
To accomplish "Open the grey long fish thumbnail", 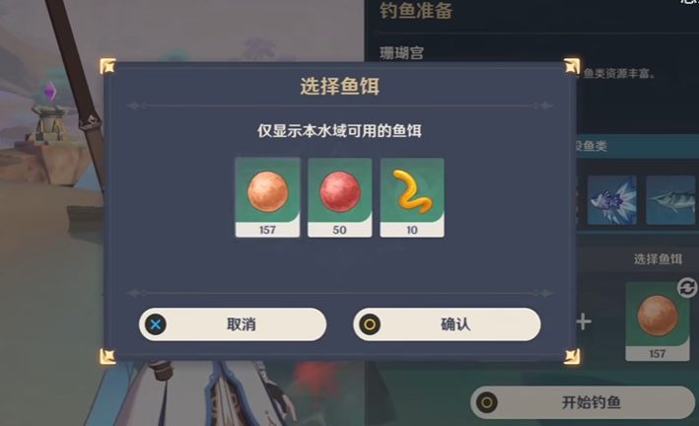I will (x=671, y=200).
